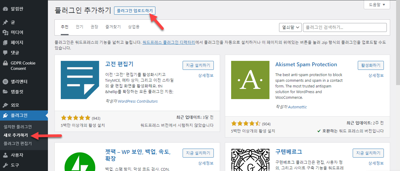Image resolution: width=400 pixels, height=171 pixels.
Task: Click the 엘리멘터 Elementor icon
Action: tap(5, 81)
